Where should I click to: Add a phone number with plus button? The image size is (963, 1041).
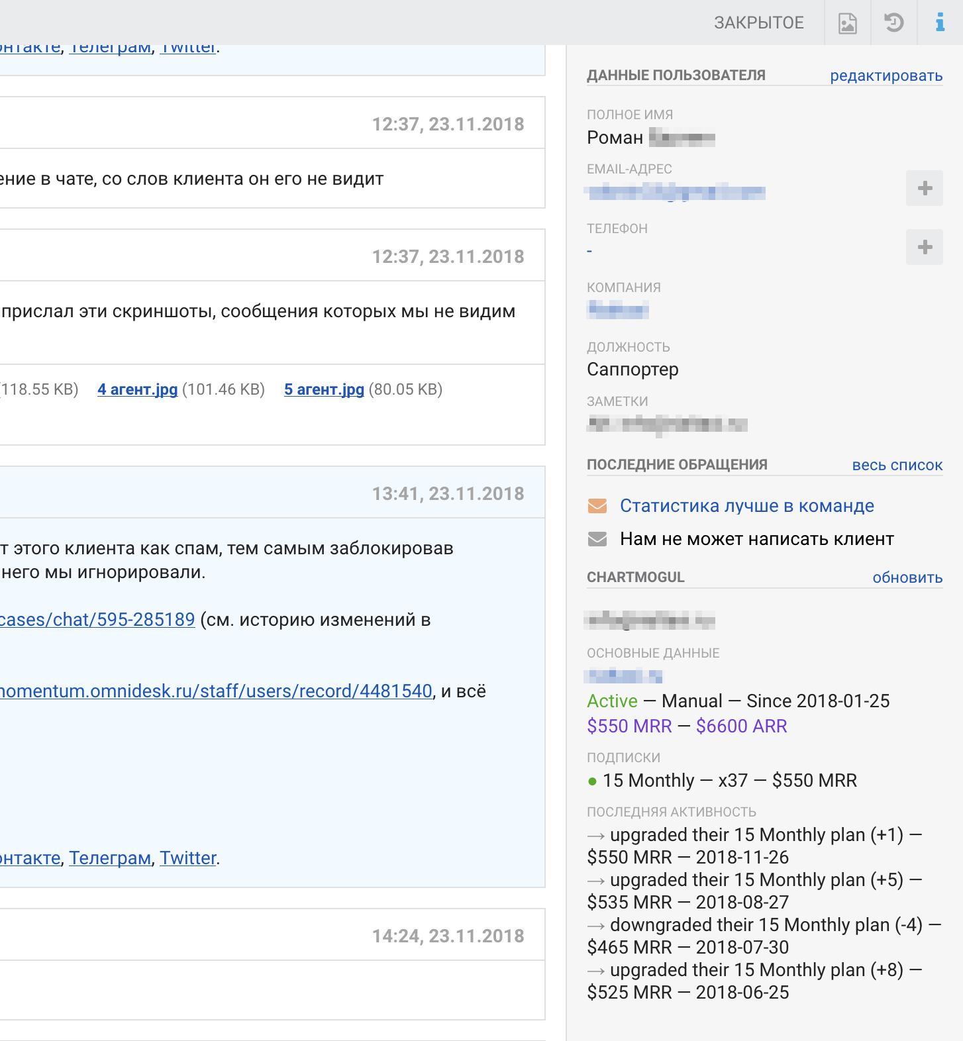[x=925, y=247]
